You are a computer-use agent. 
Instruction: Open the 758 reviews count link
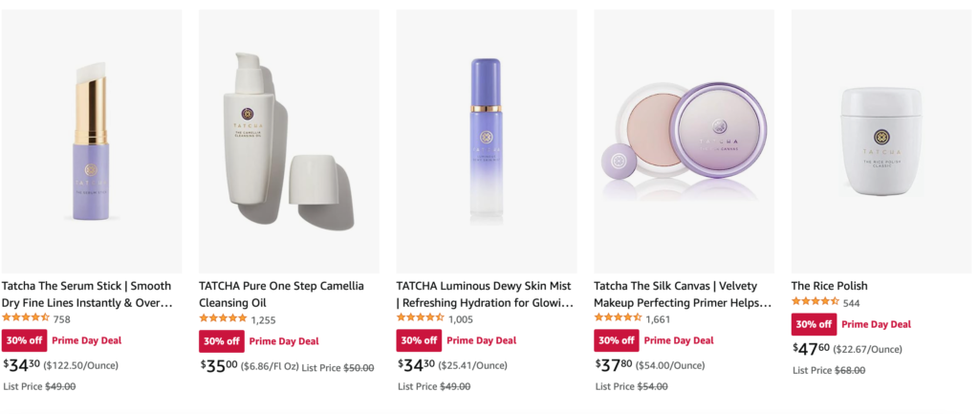pyautogui.click(x=62, y=319)
